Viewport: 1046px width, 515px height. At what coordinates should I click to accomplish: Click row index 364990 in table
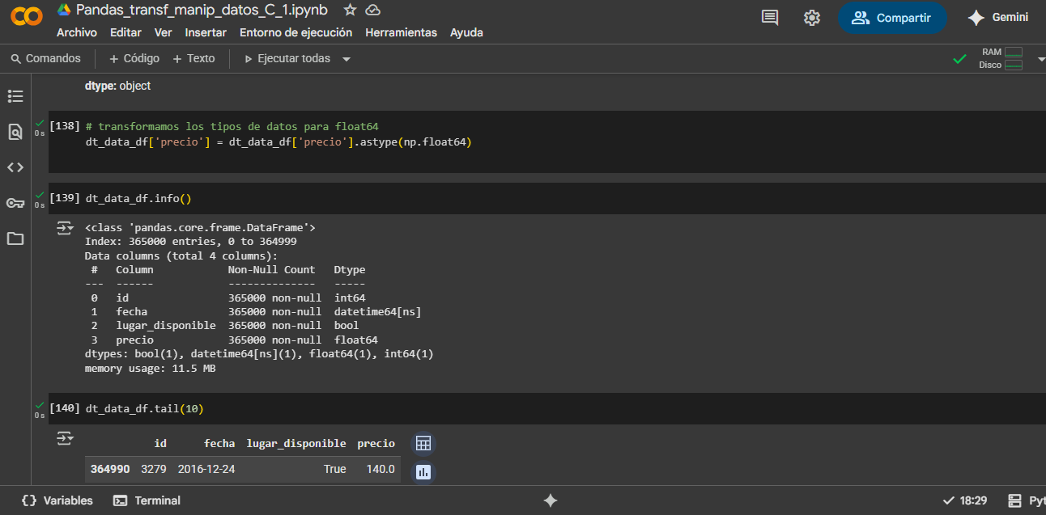point(109,469)
